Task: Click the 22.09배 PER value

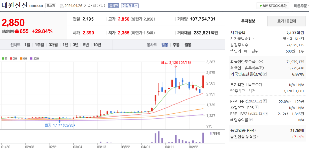Action: click(x=284, y=101)
